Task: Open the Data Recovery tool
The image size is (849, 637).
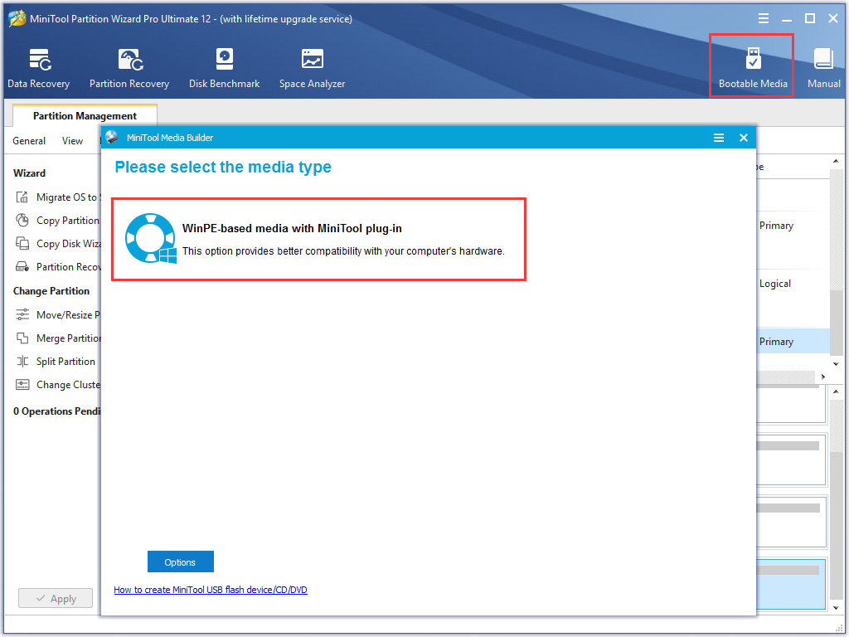Action: coord(38,68)
